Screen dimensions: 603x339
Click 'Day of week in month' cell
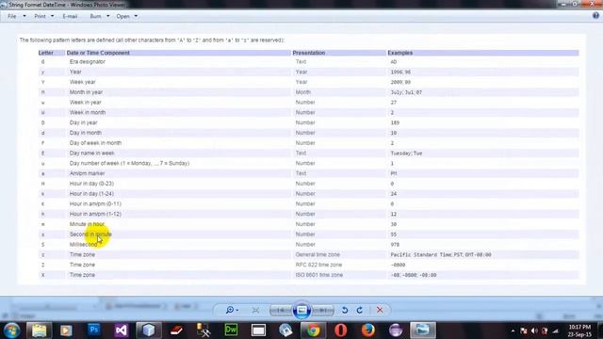(95, 142)
